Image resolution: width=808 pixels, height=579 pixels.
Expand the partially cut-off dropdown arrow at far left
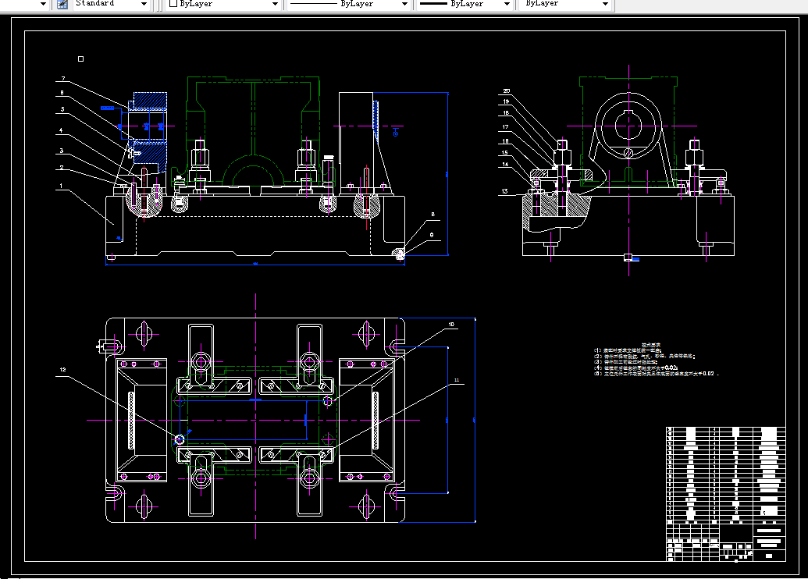pos(43,4)
